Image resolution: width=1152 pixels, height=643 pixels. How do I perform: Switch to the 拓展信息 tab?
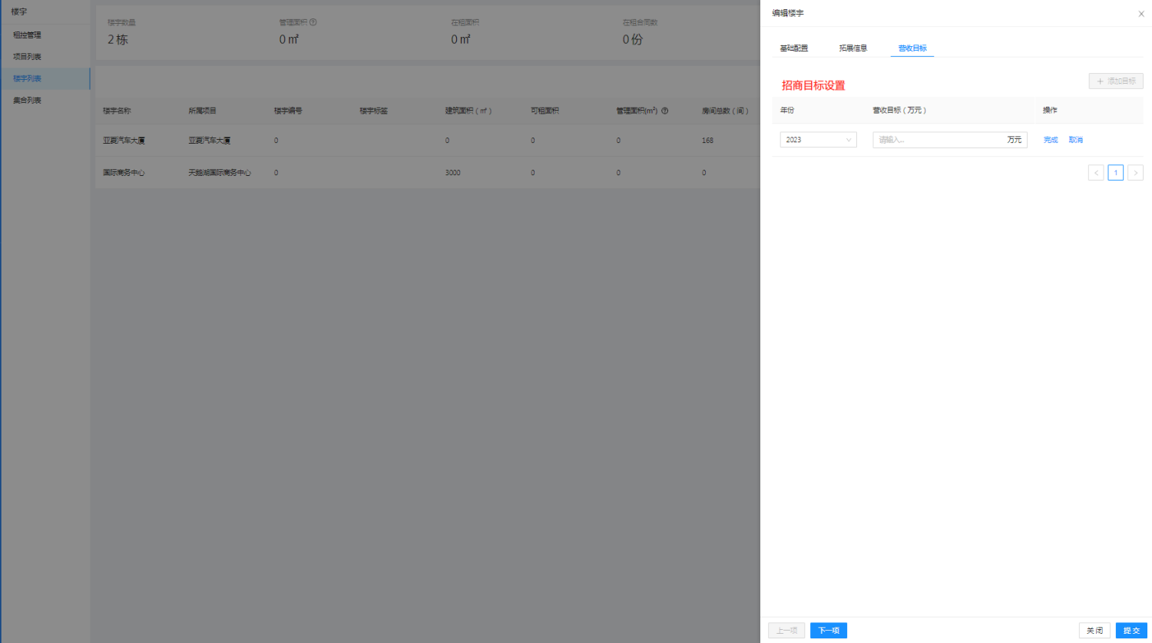852,48
